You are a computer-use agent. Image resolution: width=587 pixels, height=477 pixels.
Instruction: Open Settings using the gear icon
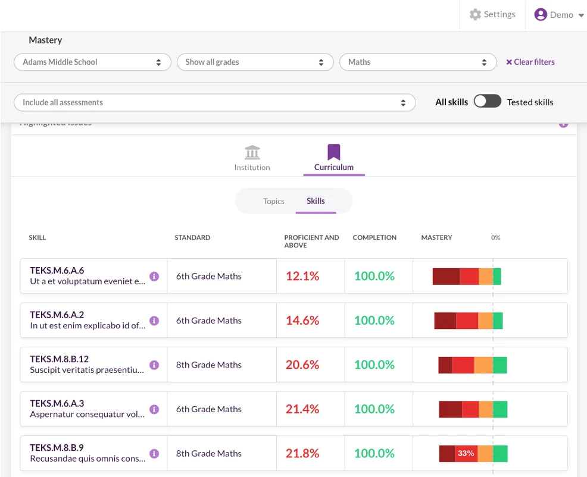click(474, 14)
